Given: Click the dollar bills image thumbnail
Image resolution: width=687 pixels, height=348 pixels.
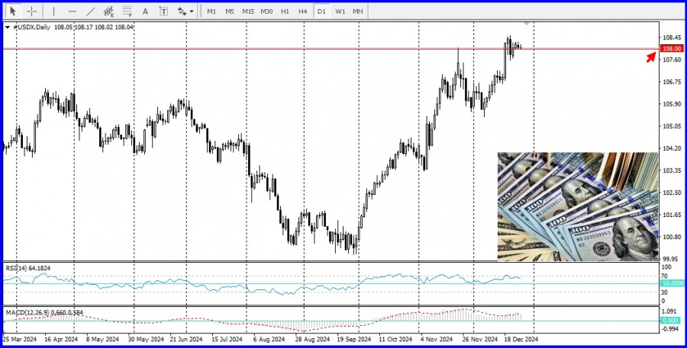Looking at the screenshot, I should (577, 207).
